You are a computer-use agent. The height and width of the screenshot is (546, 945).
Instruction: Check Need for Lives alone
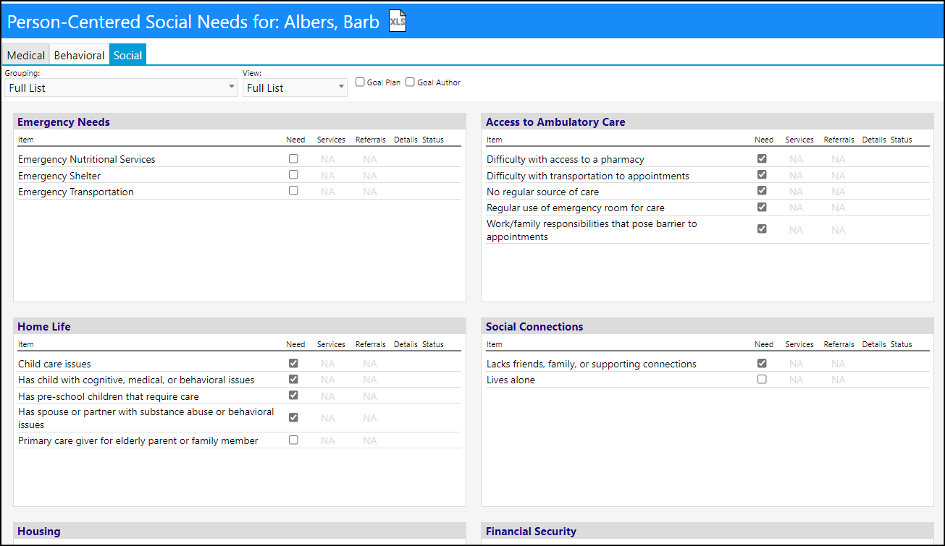pos(762,379)
